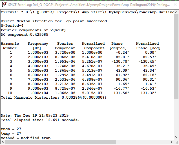Image resolution: width=179 pixels, height=145 pixels.
Task: Click phase value 90.06°
Action: click(x=123, y=80)
